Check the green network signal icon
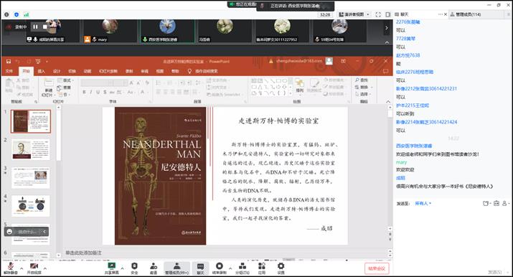513x277 pixels. pyautogui.click(x=26, y=14)
